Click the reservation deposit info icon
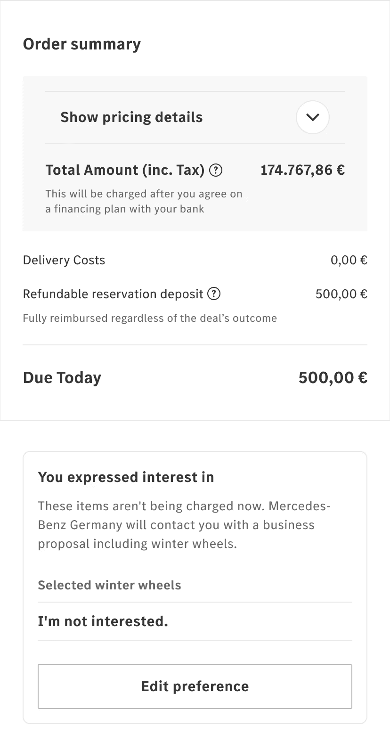 point(214,294)
